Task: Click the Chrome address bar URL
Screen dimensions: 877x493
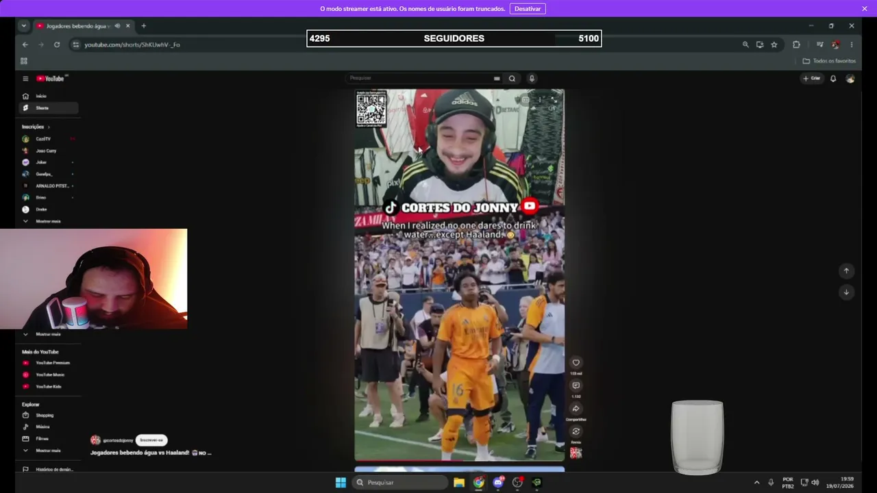Action: click(x=132, y=45)
